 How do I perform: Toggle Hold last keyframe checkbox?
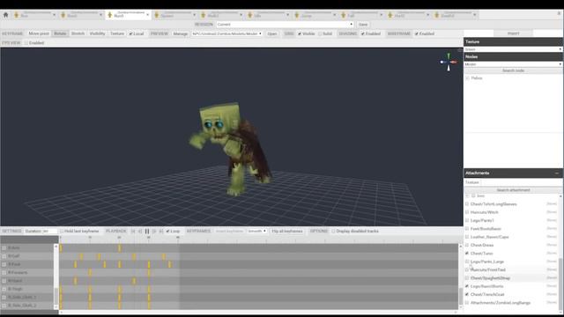(x=61, y=231)
